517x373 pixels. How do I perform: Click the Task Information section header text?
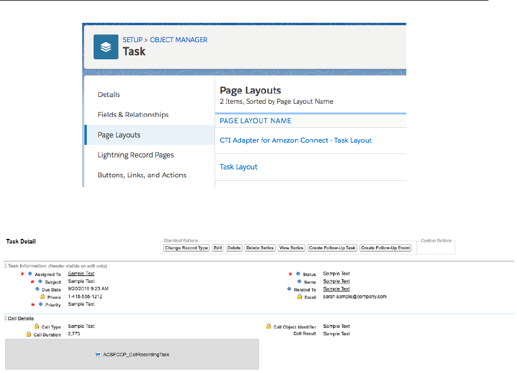point(58,266)
